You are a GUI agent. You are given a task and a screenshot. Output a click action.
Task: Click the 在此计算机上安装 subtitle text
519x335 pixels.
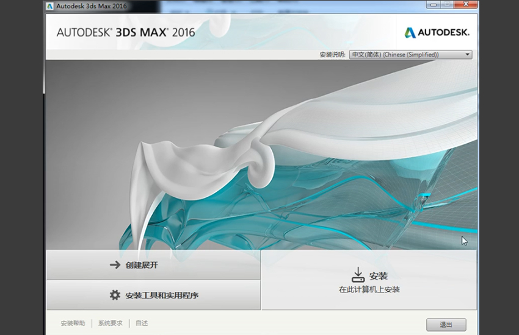click(369, 289)
